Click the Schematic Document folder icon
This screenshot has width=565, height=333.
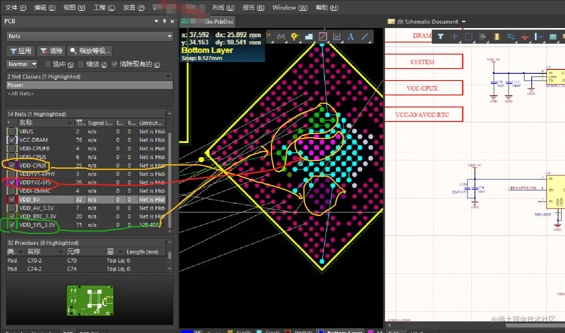(391, 22)
